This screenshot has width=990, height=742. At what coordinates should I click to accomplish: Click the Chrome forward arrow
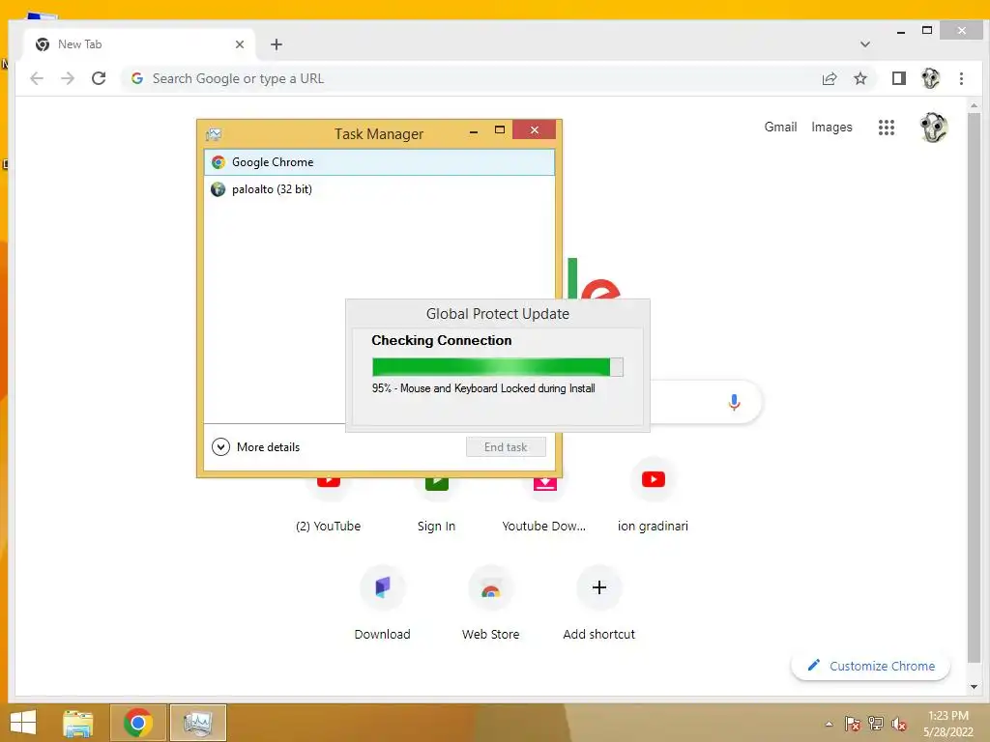coord(68,78)
